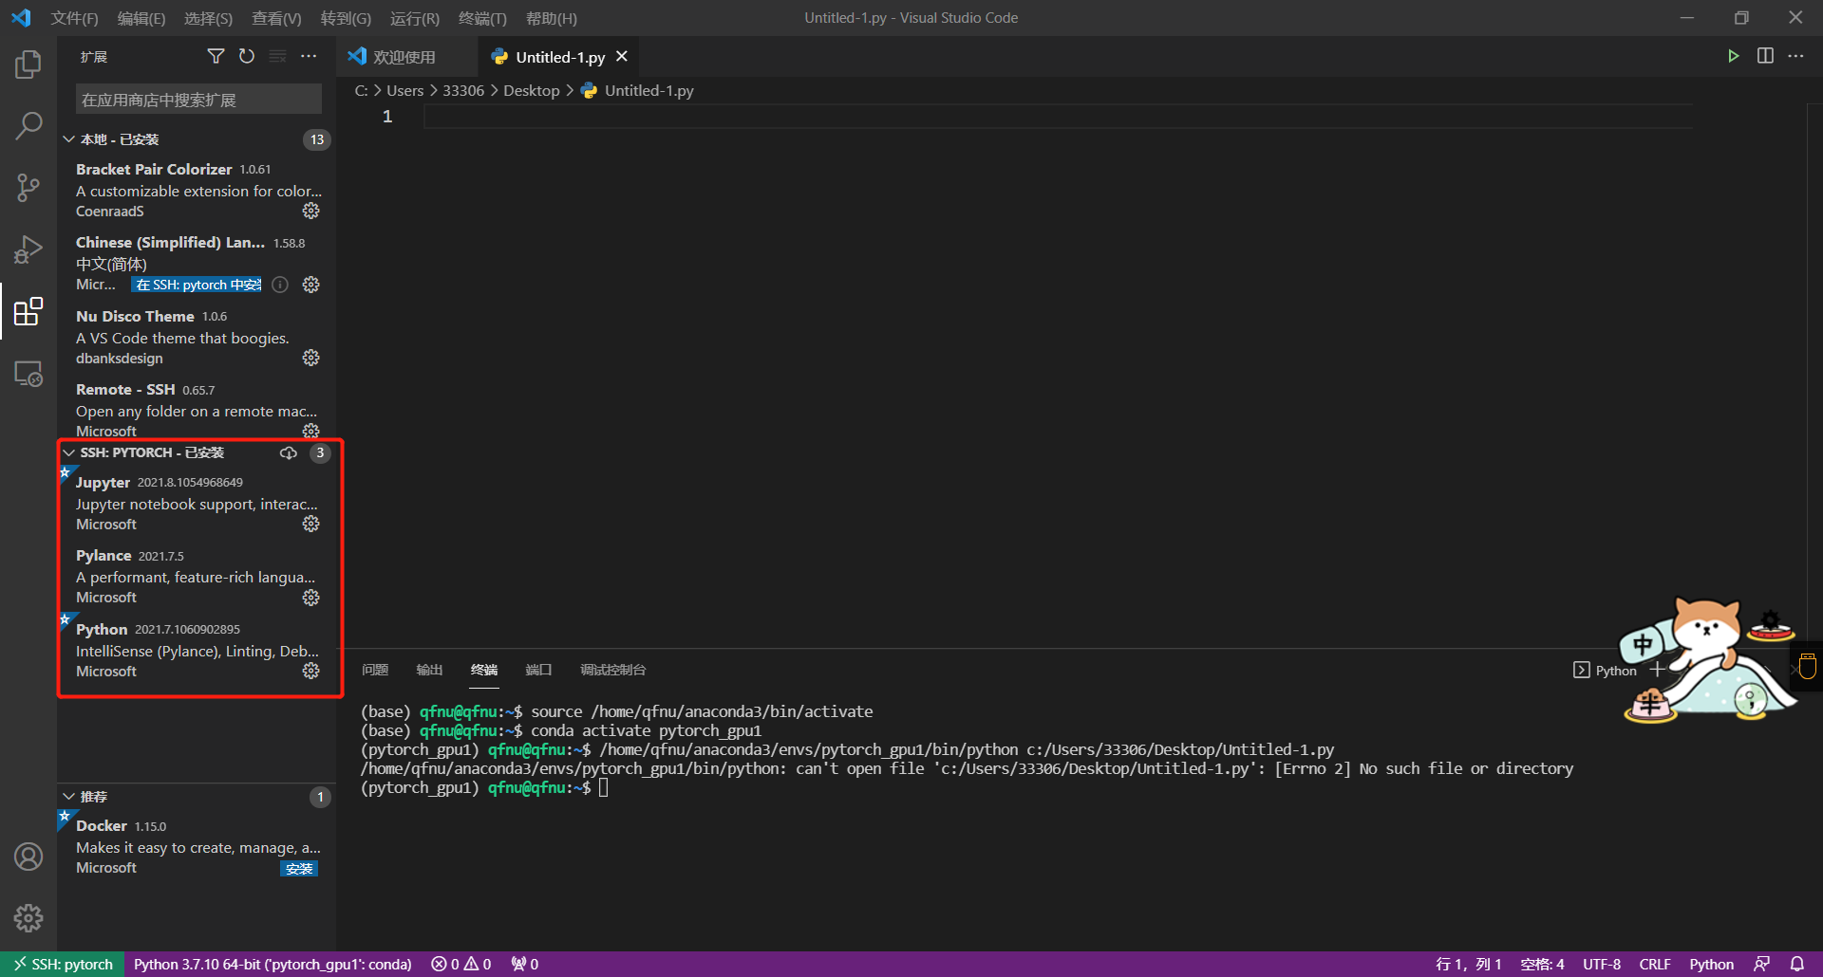Refresh the extensions list

tap(247, 57)
